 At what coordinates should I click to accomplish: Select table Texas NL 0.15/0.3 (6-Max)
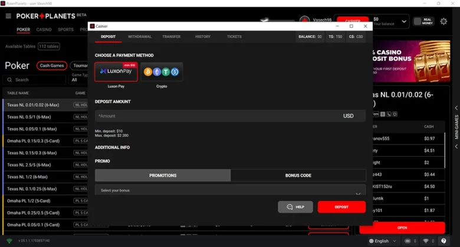[x=32, y=153]
